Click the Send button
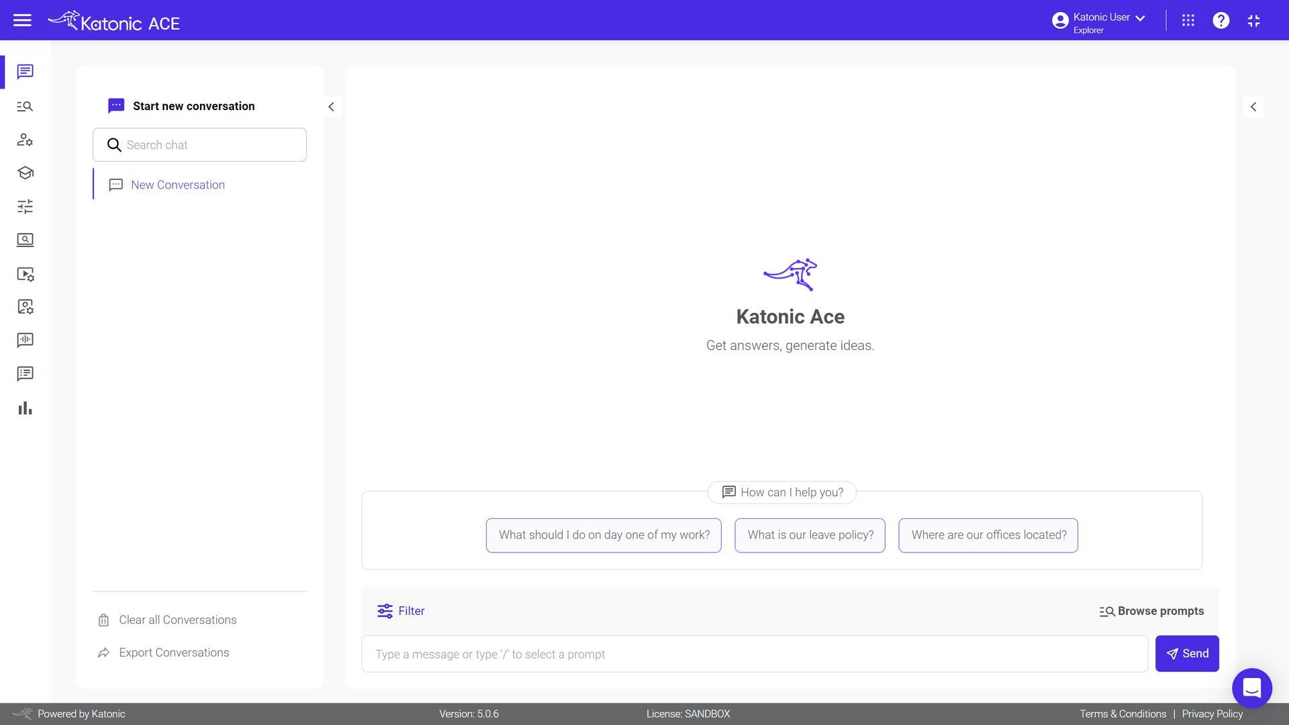The height and width of the screenshot is (725, 1289). 1186,654
